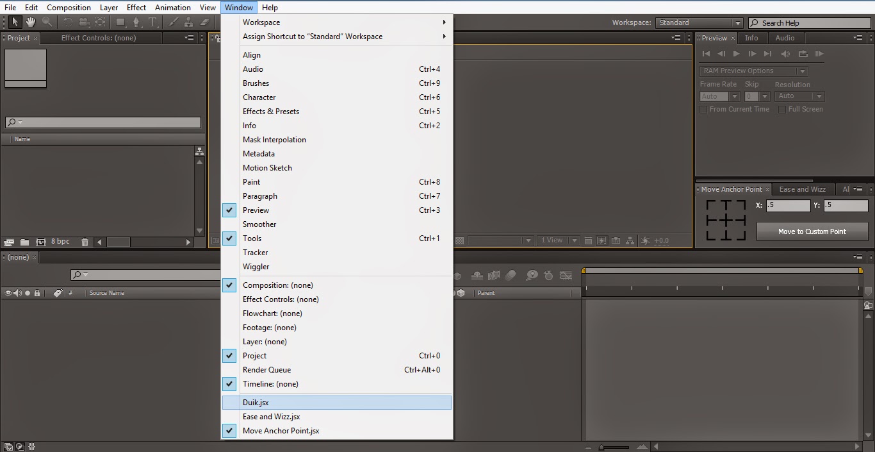
Task: Open the 1 View dropdown
Action: click(x=557, y=240)
